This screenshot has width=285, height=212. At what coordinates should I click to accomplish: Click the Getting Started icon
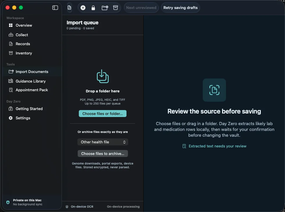tap(11, 109)
